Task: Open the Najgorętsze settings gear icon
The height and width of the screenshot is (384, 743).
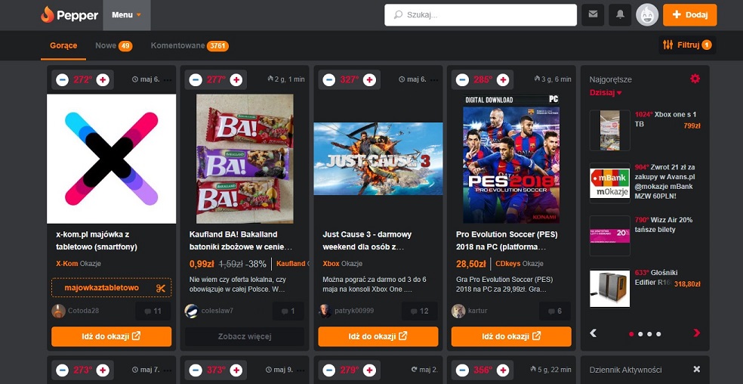Action: click(x=695, y=79)
